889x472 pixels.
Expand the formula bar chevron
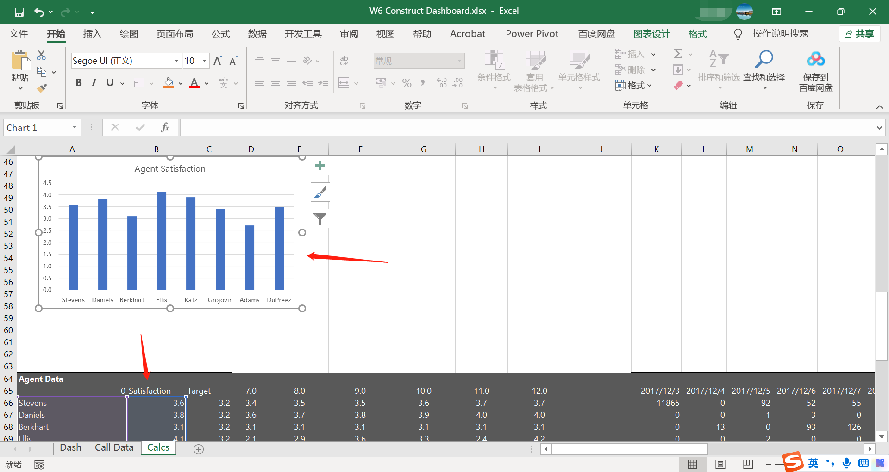879,128
